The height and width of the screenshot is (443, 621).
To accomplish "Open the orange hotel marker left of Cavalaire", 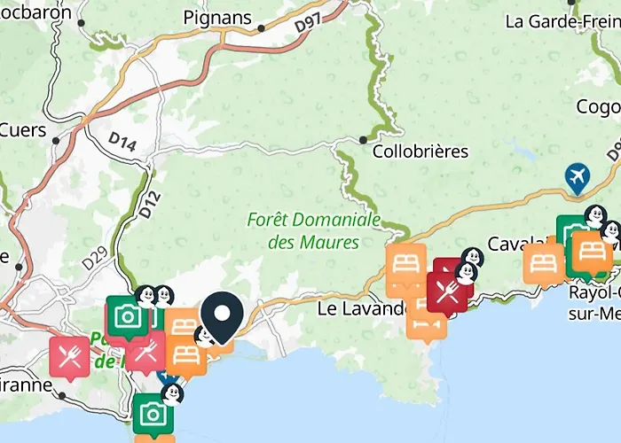I will (543, 264).
